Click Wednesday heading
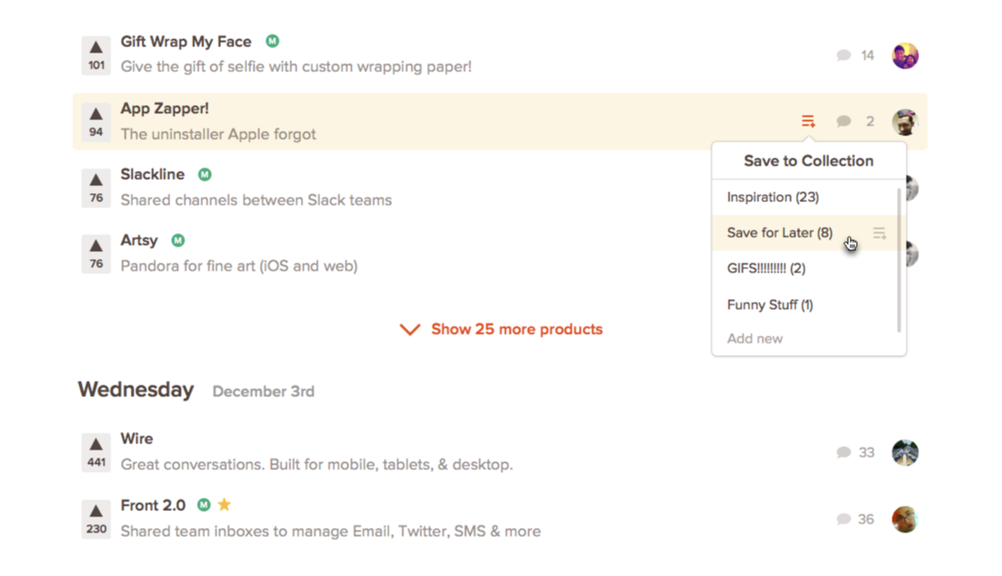The image size is (1002, 576). 136,390
